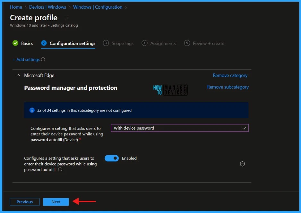Viewport: 301px width, 213px height.
Task: Click Remove category link
Action: 230,75
